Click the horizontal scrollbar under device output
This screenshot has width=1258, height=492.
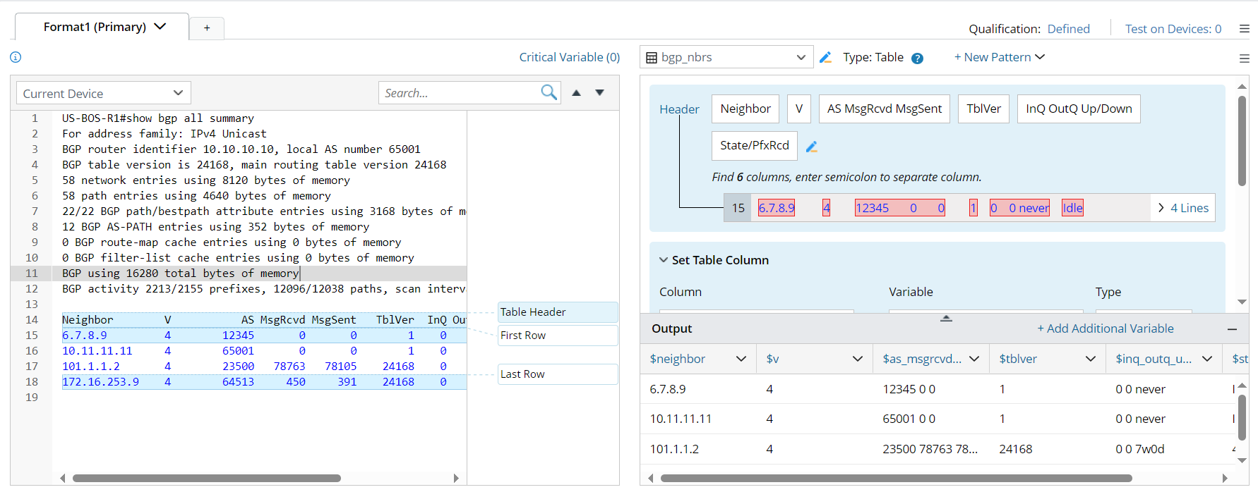[x=206, y=478]
